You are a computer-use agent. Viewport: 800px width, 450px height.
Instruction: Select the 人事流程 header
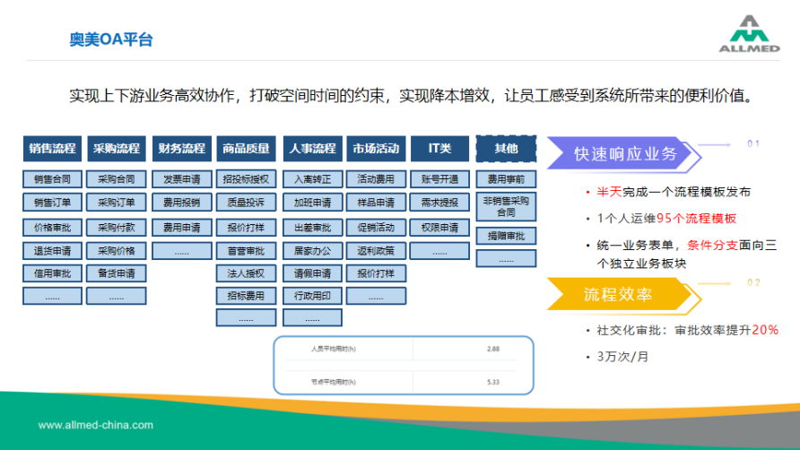[312, 149]
